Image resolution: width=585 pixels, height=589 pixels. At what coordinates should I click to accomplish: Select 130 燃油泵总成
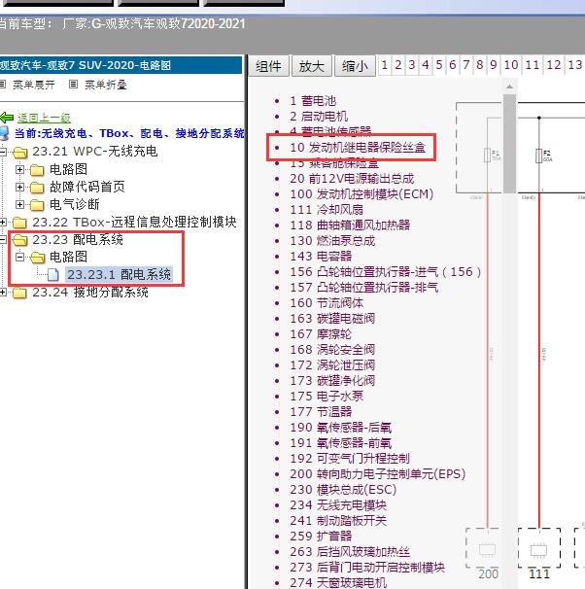point(332,241)
